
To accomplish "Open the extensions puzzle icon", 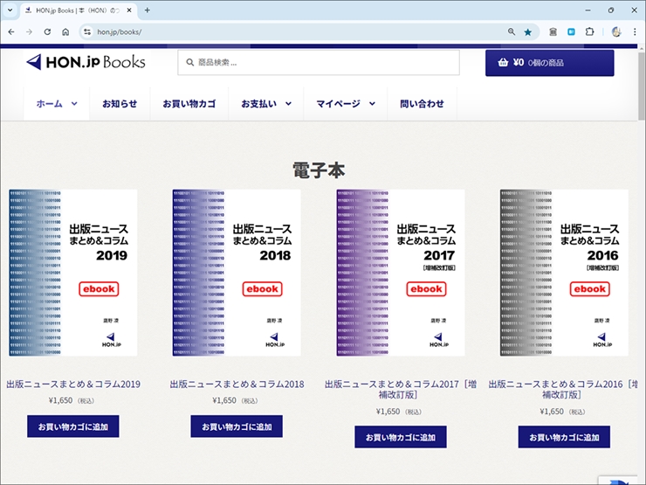I will click(x=589, y=31).
